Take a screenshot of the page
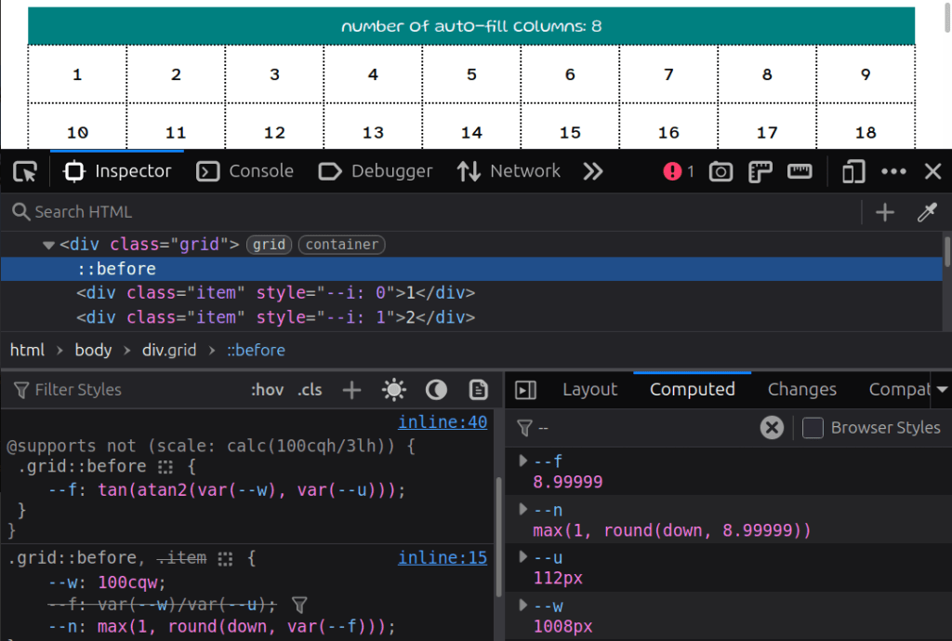Screen dimensions: 952x641 [x=721, y=171]
